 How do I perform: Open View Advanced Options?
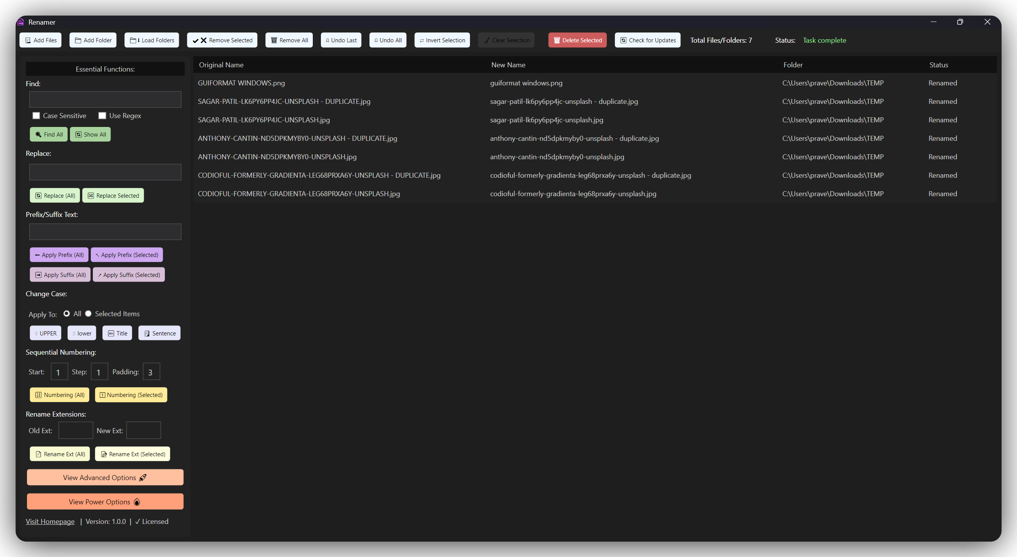tap(105, 477)
